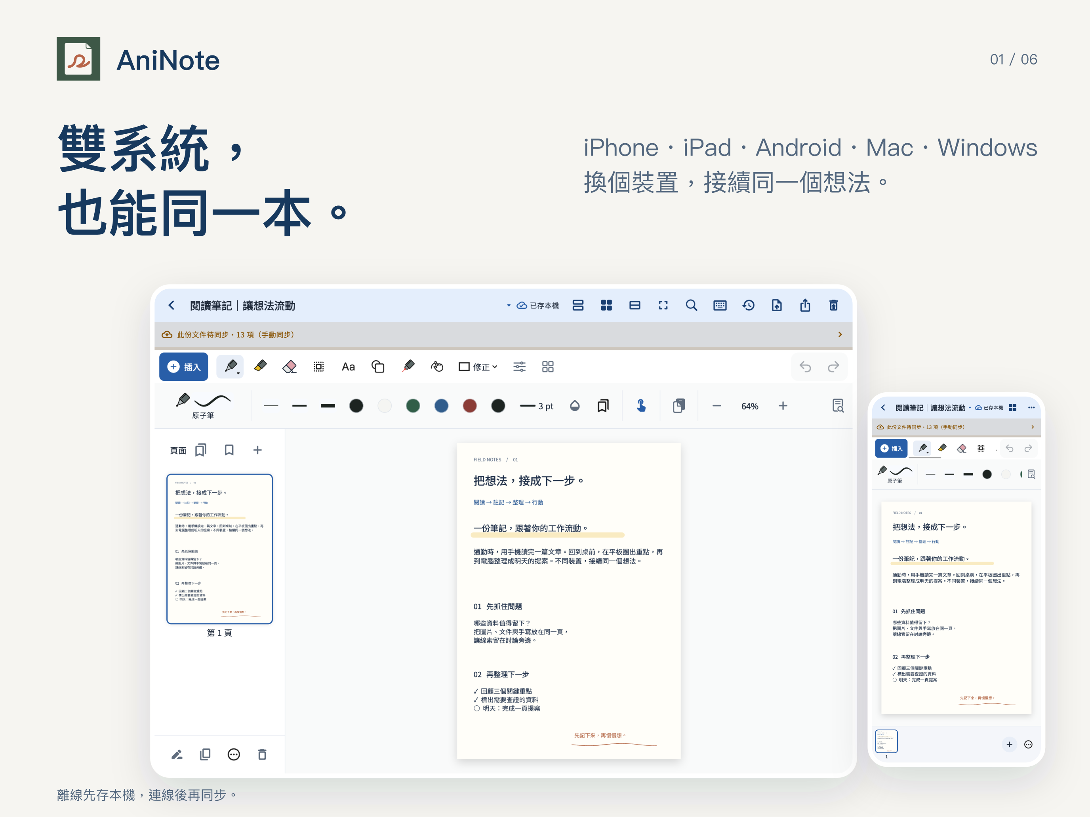1090x817 pixels.
Task: Open the sidebar more options circle icon
Action: [234, 754]
